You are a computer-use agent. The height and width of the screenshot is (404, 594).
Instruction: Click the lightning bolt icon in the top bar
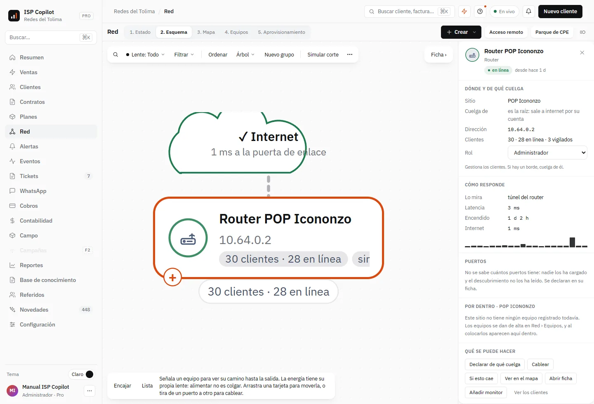click(x=464, y=12)
